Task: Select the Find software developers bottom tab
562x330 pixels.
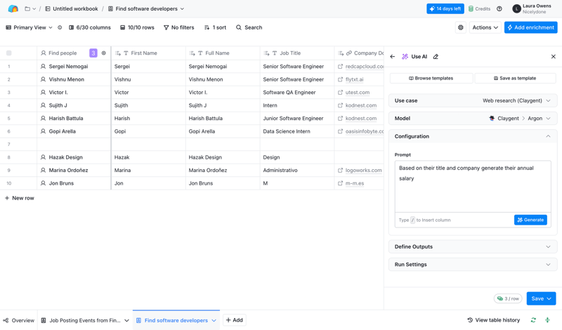Action: tap(176, 320)
